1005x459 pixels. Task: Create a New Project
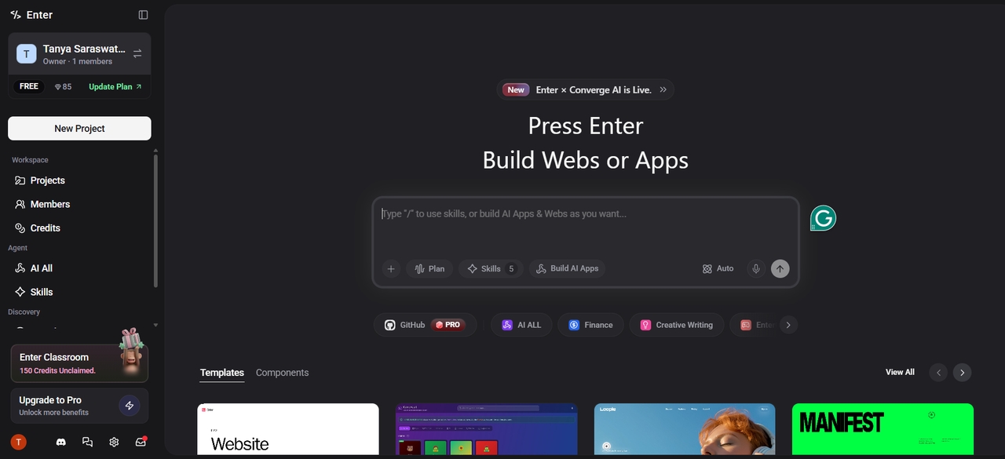pyautogui.click(x=79, y=129)
